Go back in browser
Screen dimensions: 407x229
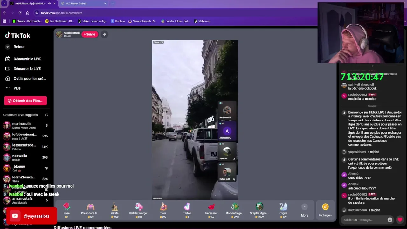[4, 13]
